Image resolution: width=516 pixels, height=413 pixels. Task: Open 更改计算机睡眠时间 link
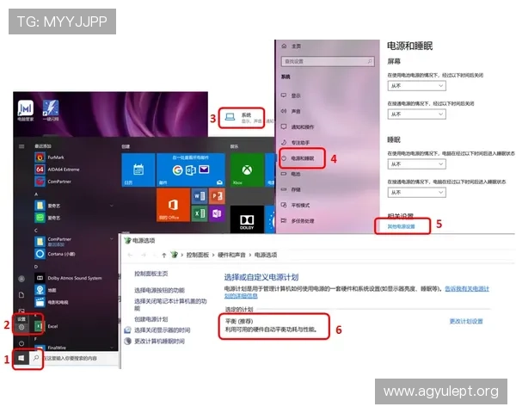tap(159, 341)
